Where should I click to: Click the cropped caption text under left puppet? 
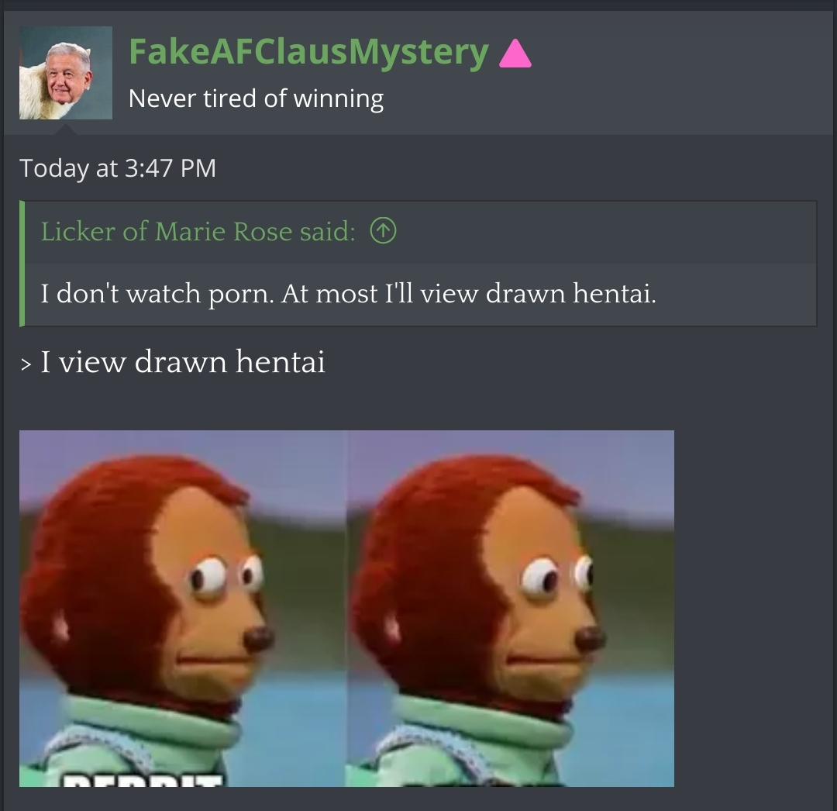pos(143,781)
